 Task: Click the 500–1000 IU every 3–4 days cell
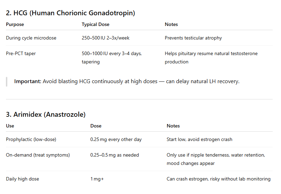[112, 58]
